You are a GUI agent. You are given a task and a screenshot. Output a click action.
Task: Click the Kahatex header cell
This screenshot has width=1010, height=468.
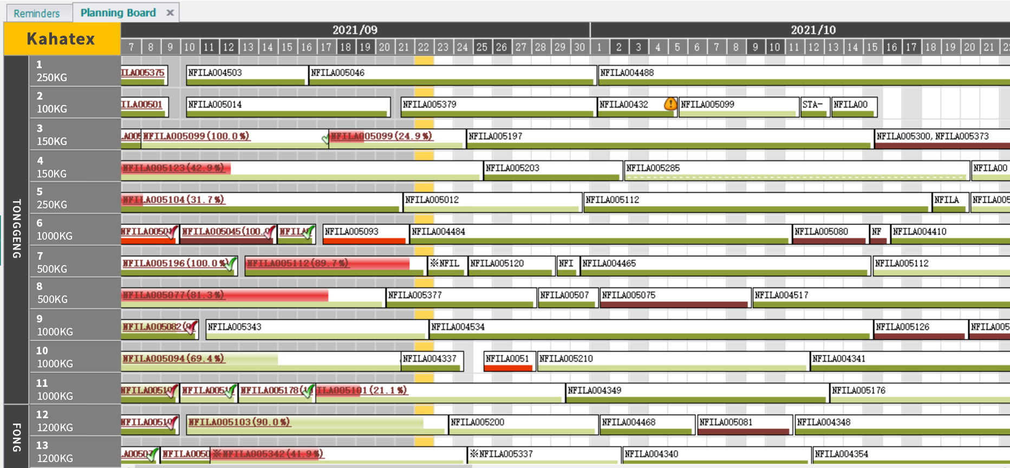tap(61, 39)
